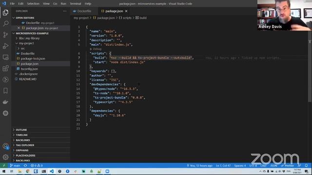Click the Ln 7, Col 47 cursor position indicator
Screen dimensions: 312x175
223,165
